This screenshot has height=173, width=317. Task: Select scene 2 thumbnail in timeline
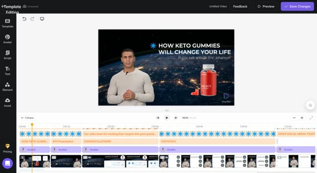tap(66, 161)
